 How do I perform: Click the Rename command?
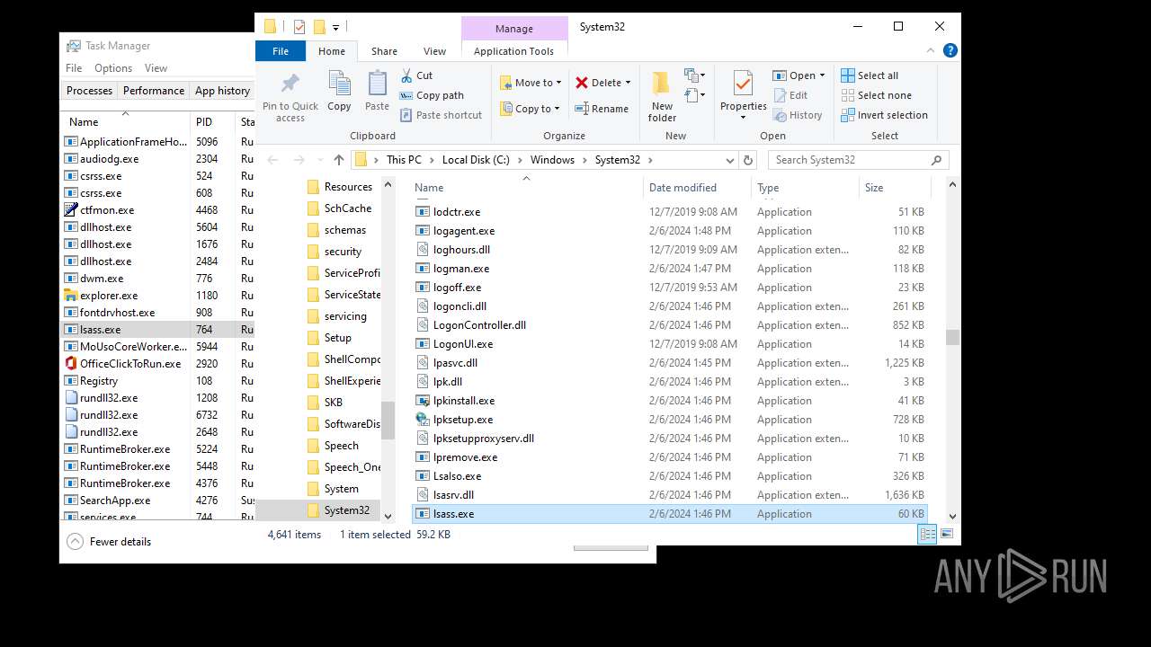[602, 109]
